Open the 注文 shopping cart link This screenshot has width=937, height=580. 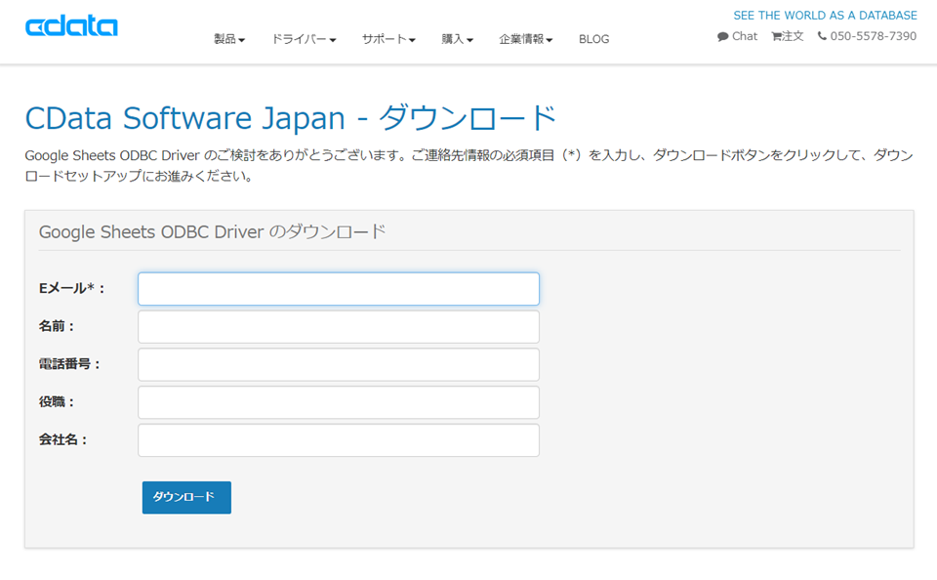point(788,36)
